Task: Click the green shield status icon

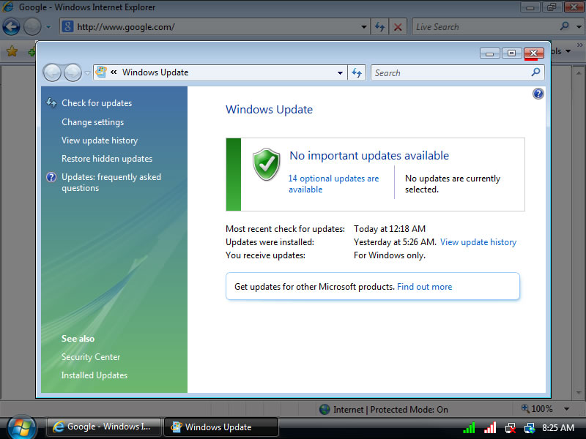Action: point(266,165)
